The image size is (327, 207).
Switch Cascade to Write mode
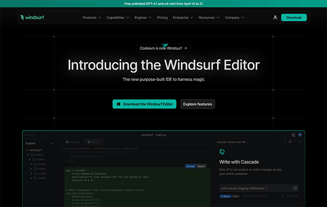tap(225, 196)
